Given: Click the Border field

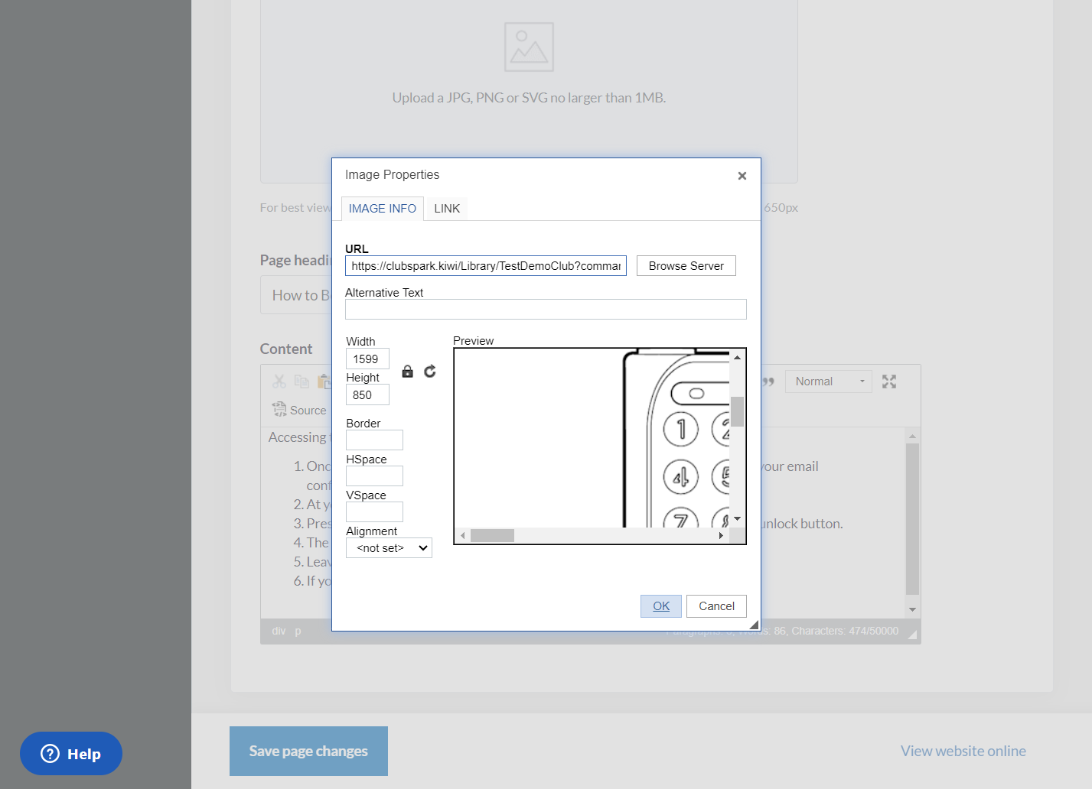Looking at the screenshot, I should pyautogui.click(x=374, y=440).
